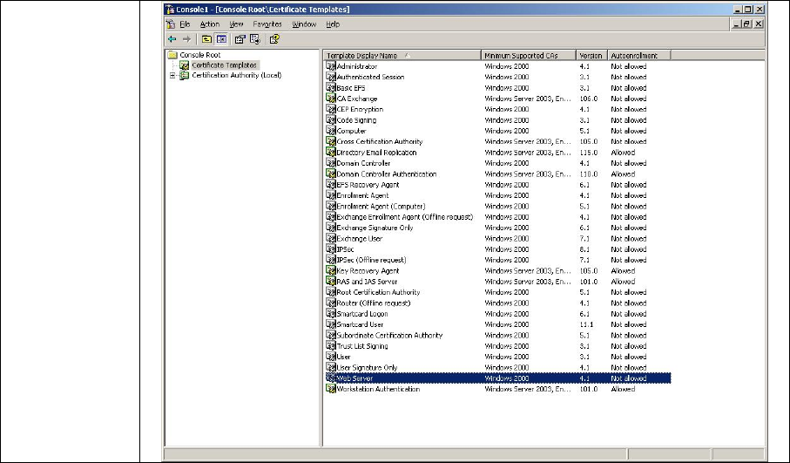Open the Action menu
This screenshot has width=790, height=463.
209,24
